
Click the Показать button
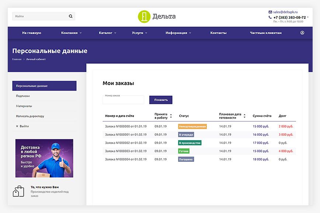click(x=161, y=100)
